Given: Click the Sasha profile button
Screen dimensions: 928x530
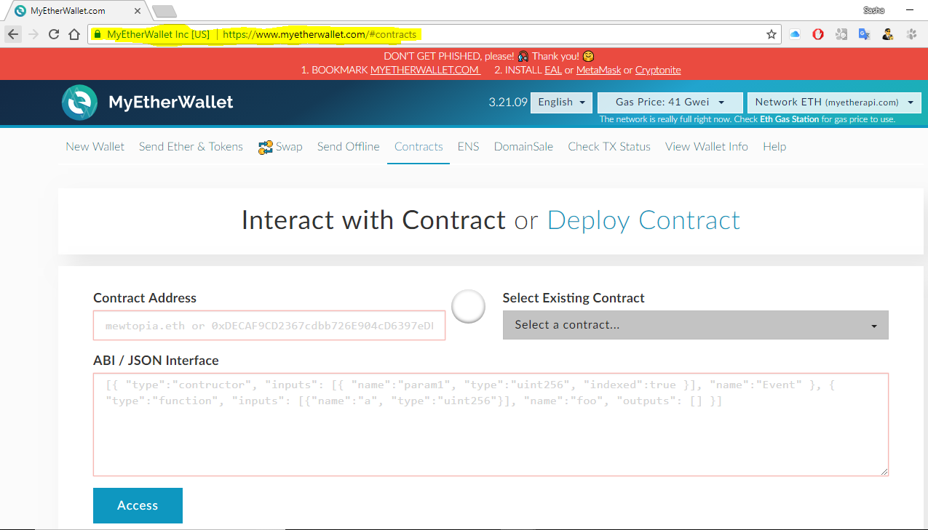Looking at the screenshot, I should 873,10.
